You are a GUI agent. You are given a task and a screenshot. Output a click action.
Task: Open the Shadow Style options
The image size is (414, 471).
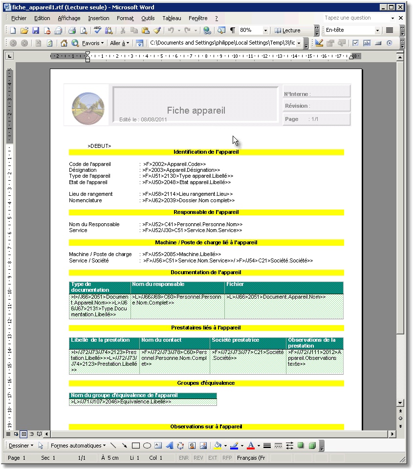click(x=301, y=446)
